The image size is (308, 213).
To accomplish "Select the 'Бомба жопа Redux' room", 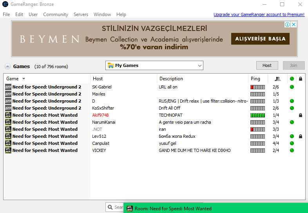I will (177, 136).
